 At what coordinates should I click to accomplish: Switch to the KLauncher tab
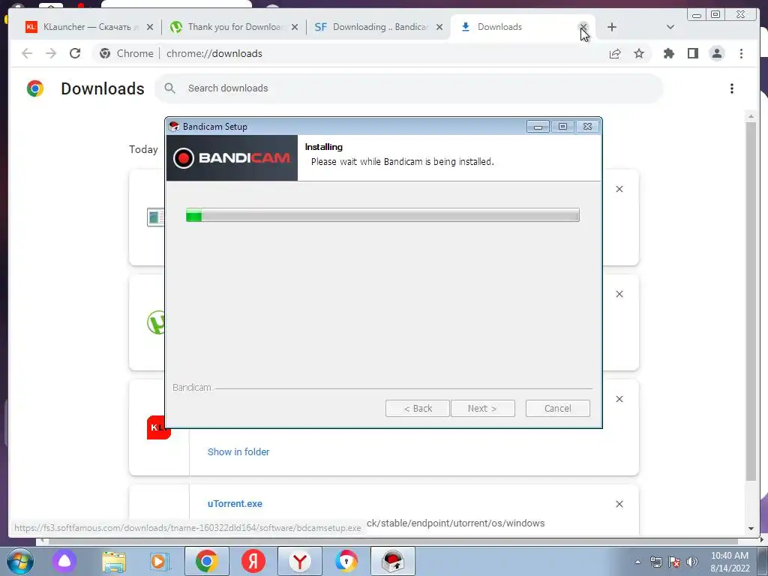[88, 27]
